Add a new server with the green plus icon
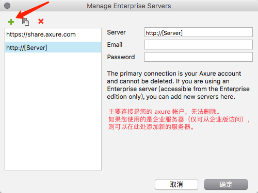258x193 pixels. [11, 22]
